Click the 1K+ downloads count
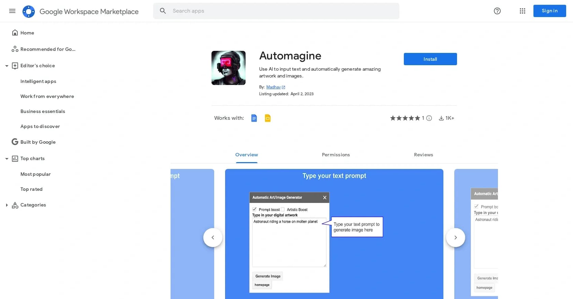Screen dimensions: 573x299 click(450, 118)
